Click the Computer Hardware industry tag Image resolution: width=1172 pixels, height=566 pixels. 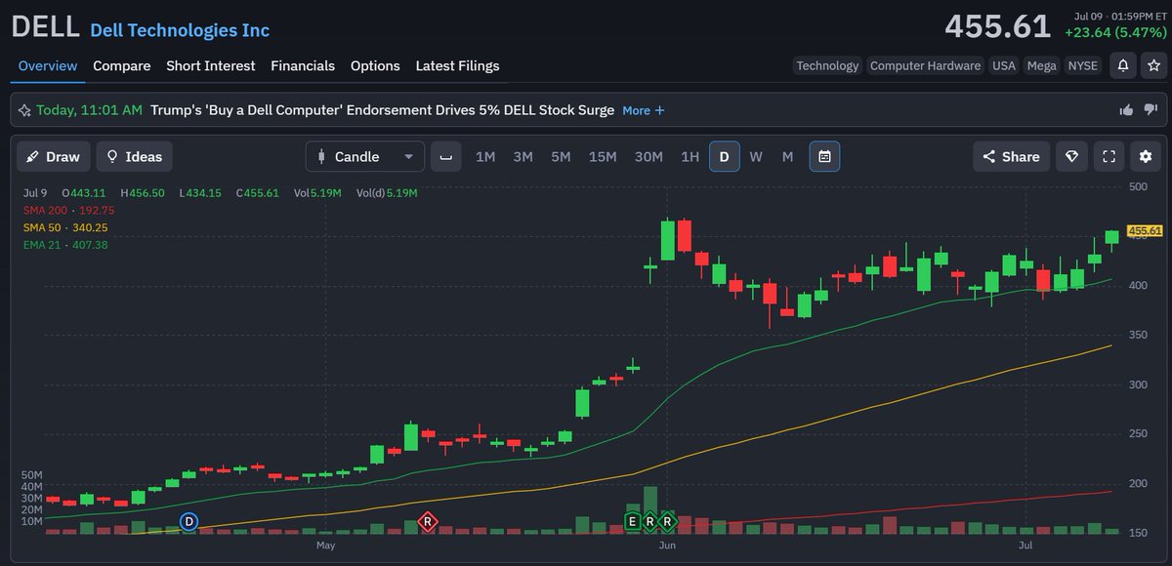pyautogui.click(x=925, y=65)
